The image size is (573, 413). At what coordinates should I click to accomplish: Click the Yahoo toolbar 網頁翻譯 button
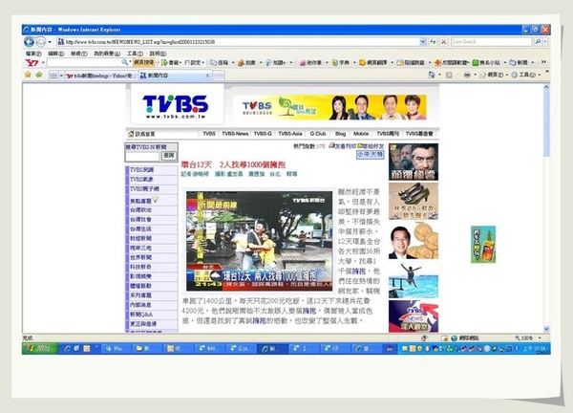(375, 62)
